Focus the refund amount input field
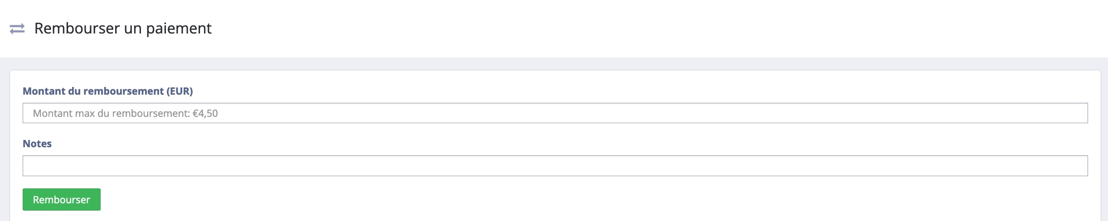The width and height of the screenshot is (1108, 221). (x=555, y=113)
